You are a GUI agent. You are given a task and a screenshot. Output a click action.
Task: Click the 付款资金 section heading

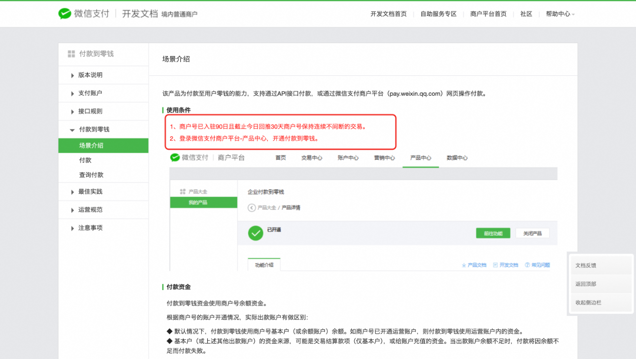178,287
